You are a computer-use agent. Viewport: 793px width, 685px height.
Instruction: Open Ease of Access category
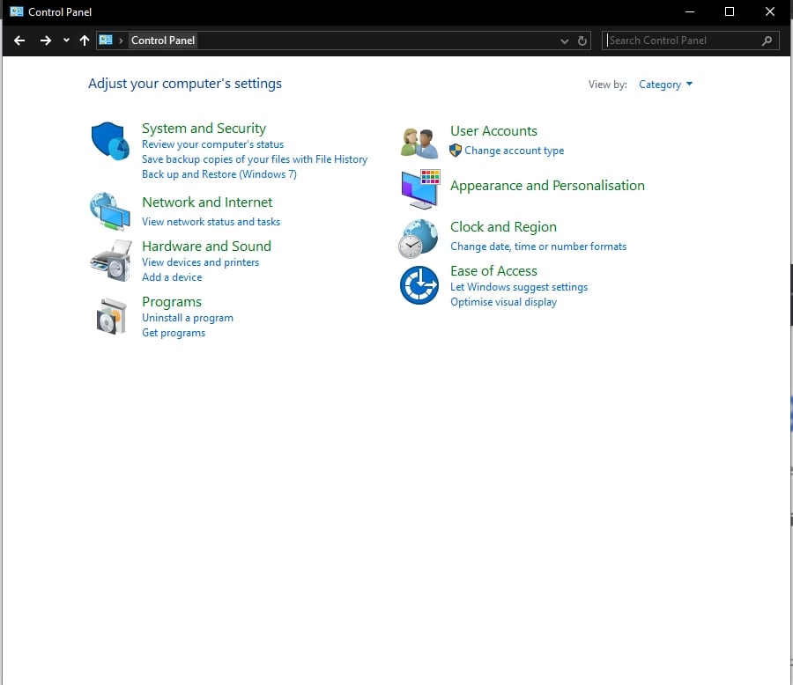point(493,271)
